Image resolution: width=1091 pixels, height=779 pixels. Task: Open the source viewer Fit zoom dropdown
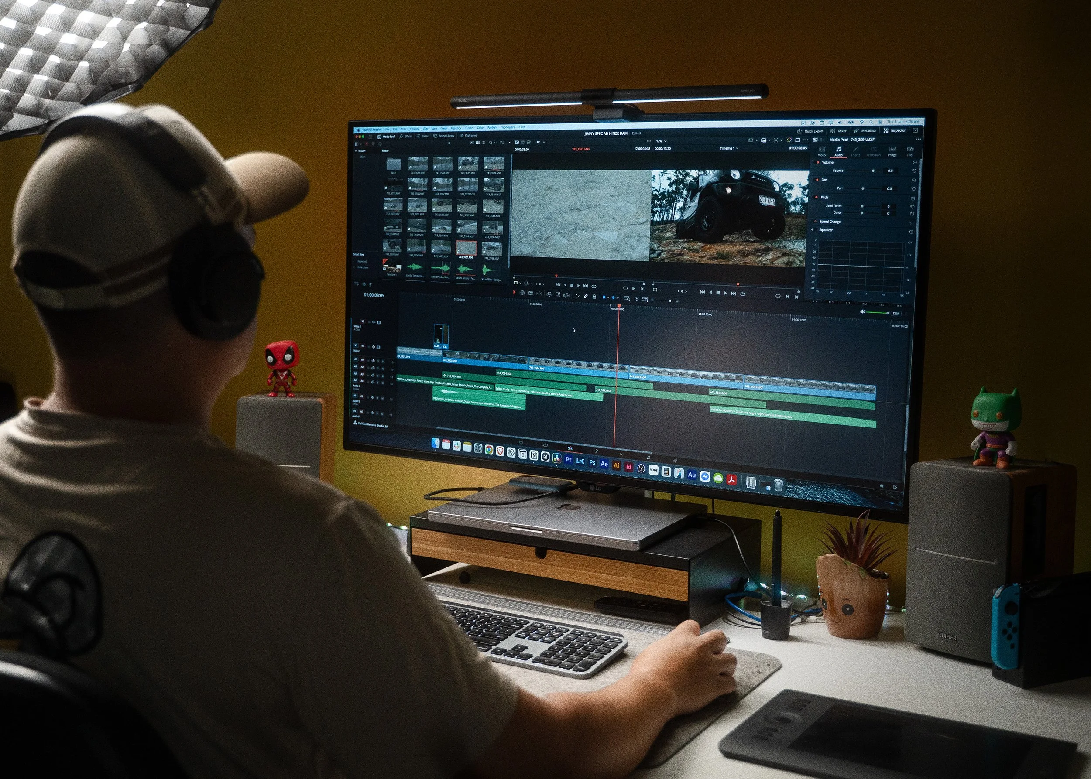click(x=540, y=143)
